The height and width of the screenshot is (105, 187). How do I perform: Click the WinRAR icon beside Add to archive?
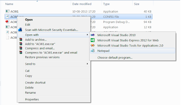point(21,40)
